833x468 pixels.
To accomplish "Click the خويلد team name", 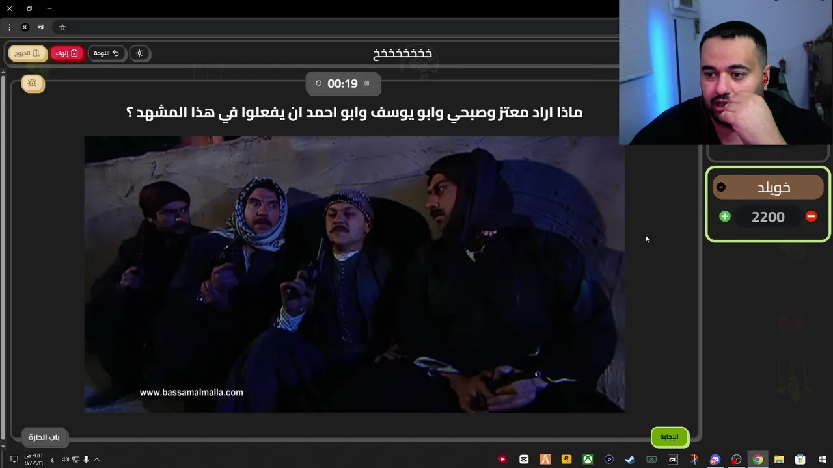I will [774, 188].
